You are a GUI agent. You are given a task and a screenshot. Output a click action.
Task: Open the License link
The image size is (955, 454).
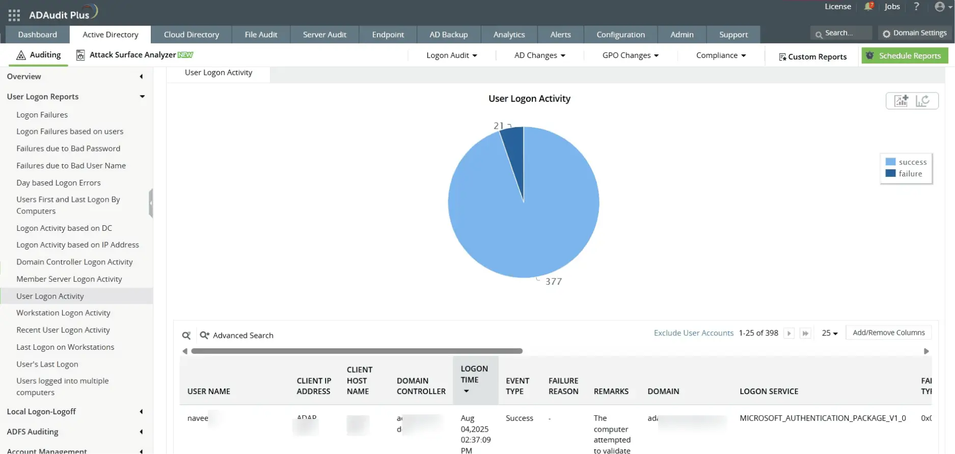838,7
